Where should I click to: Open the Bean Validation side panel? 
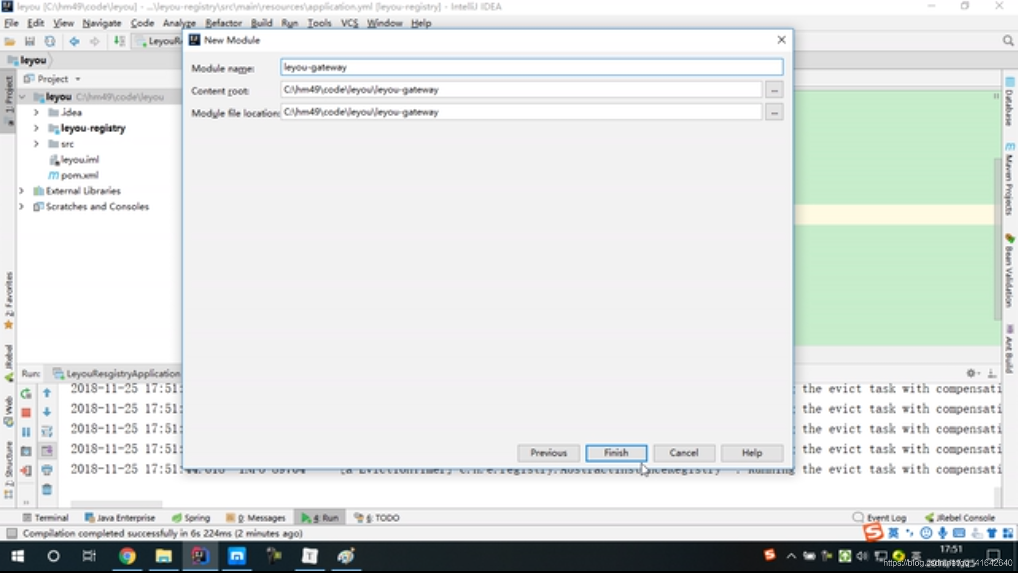tap(1010, 271)
